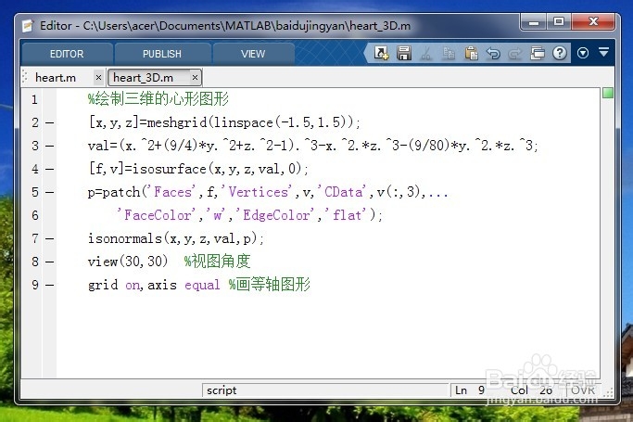Viewport: 633px width, 422px height.
Task: Click line number 1 in the gutter
Action: (34, 99)
